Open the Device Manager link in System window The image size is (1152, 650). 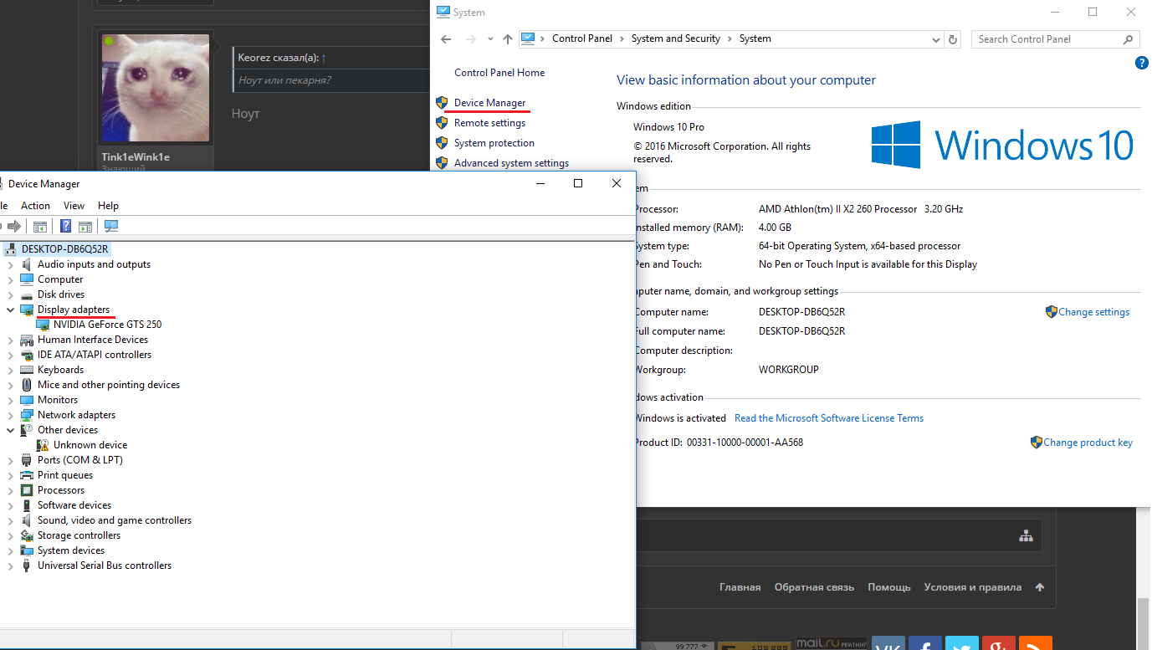(490, 103)
